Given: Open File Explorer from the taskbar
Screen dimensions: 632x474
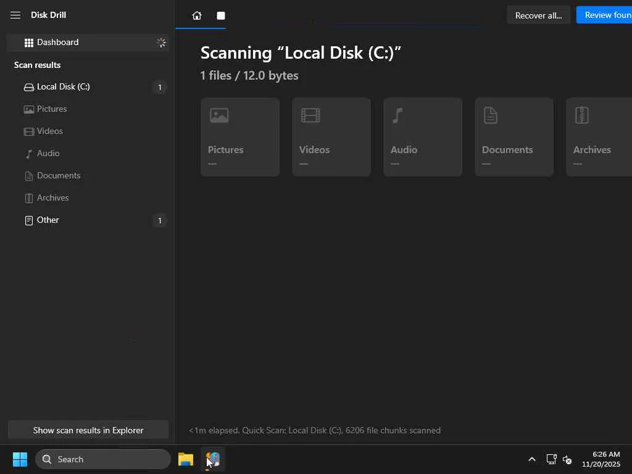Looking at the screenshot, I should (186, 459).
